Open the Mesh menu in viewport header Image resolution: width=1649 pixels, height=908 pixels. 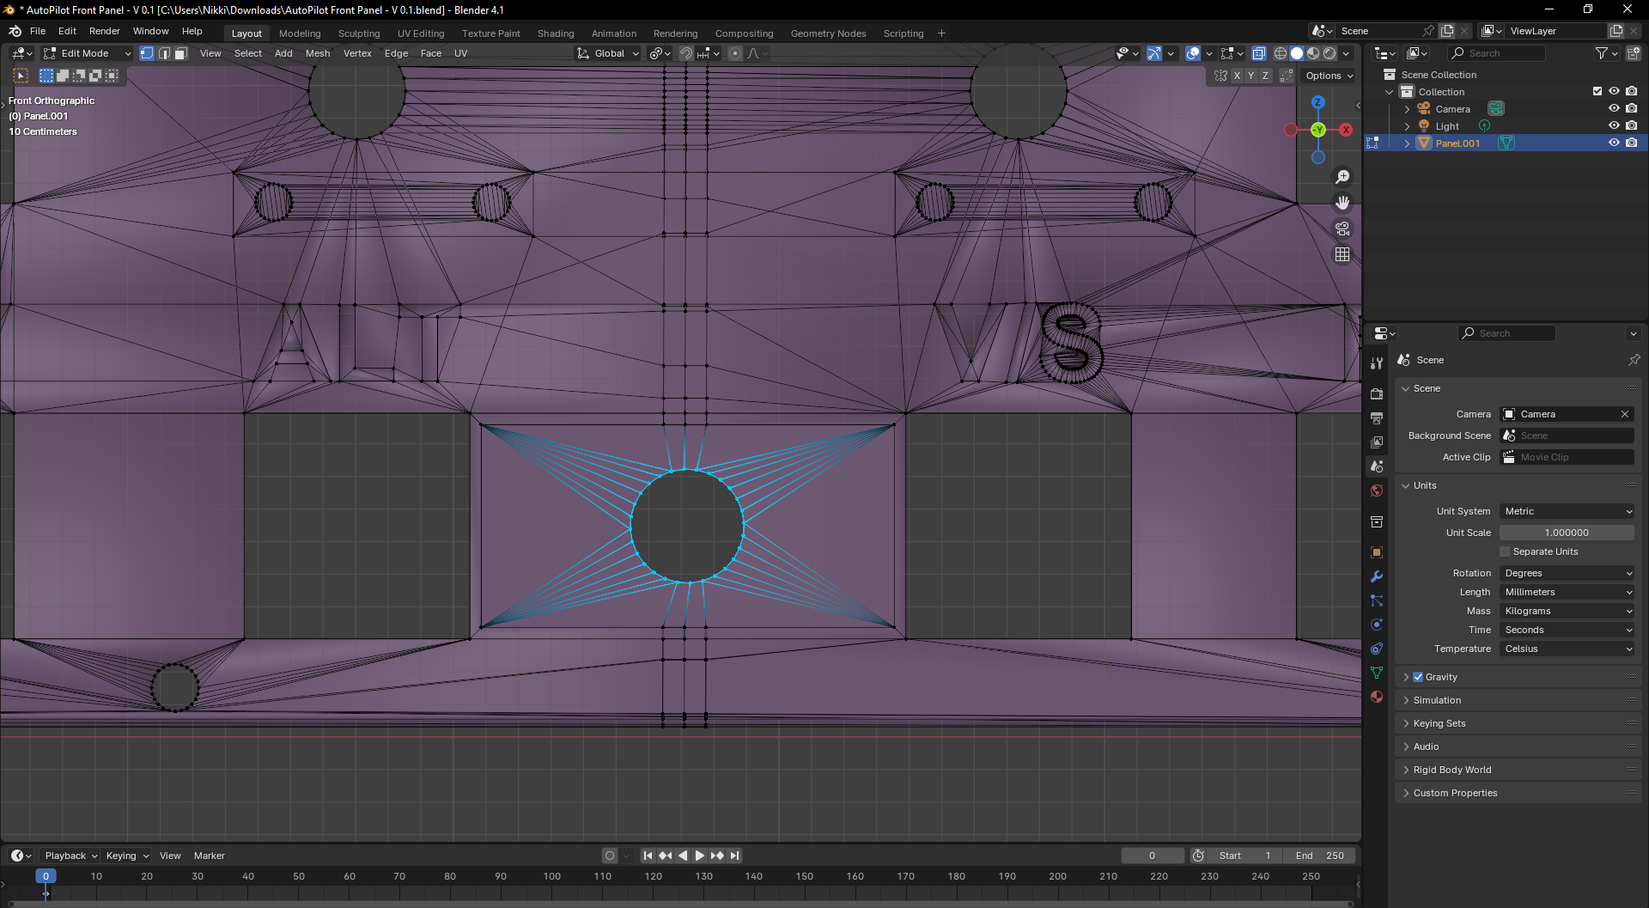[x=318, y=53]
